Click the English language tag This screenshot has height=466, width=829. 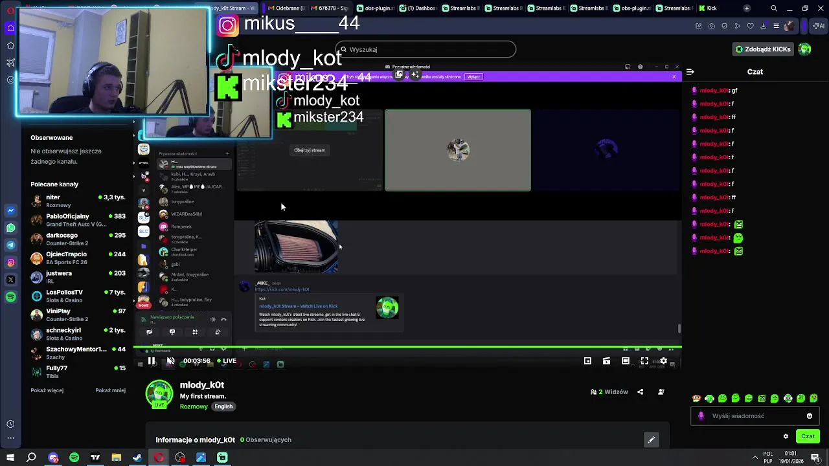point(223,406)
